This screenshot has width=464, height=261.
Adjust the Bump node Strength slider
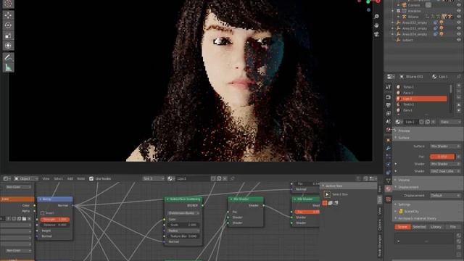(55, 220)
